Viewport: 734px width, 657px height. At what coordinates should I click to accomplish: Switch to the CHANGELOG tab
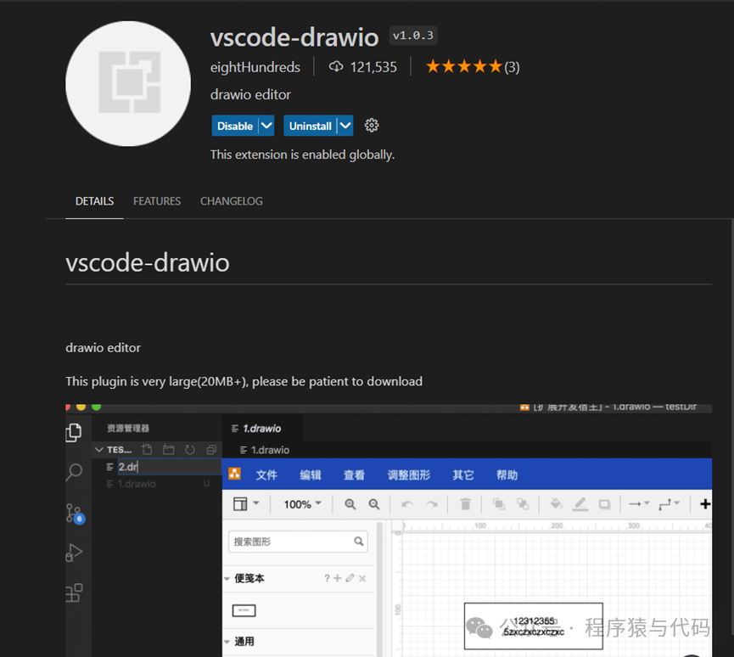pos(232,201)
